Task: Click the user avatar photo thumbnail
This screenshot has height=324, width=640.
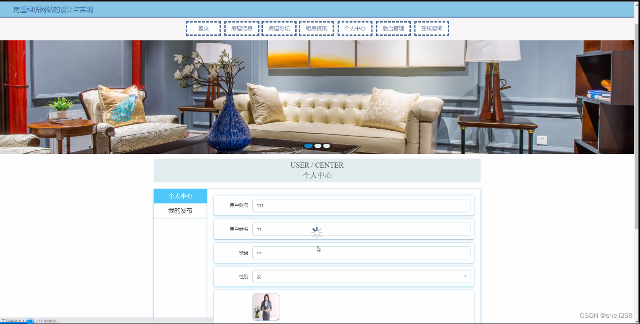Action: tap(266, 307)
